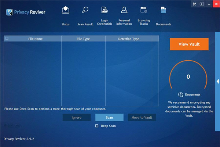Open the info (i) icon in title bar
Screen dimensions: 220x147
pos(202,4)
